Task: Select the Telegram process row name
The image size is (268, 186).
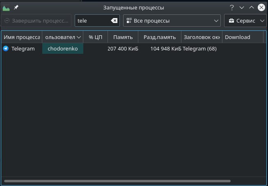Action: 23,49
